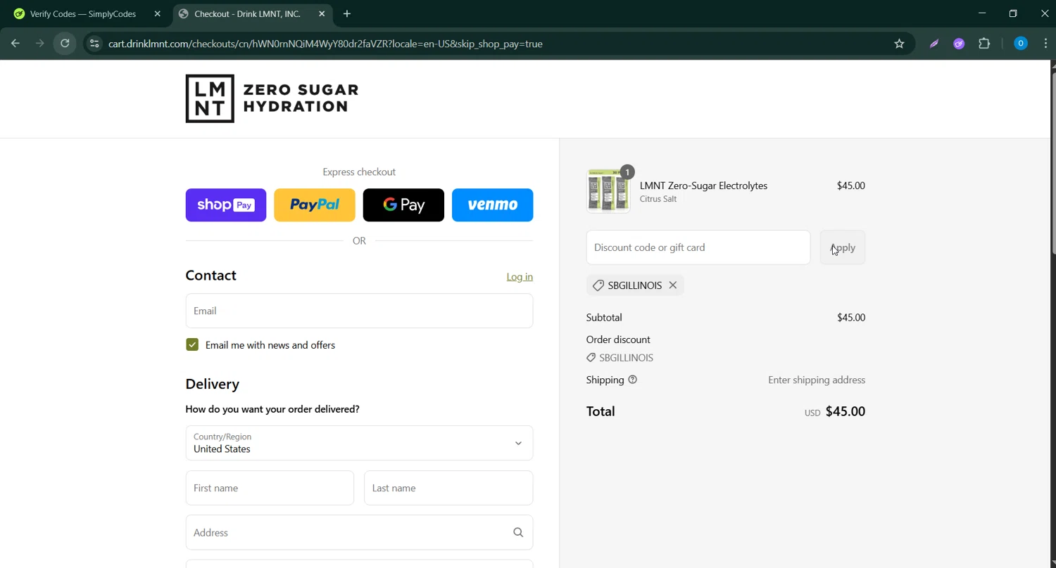Click the shipping help question icon
The image size is (1056, 568).
(632, 380)
